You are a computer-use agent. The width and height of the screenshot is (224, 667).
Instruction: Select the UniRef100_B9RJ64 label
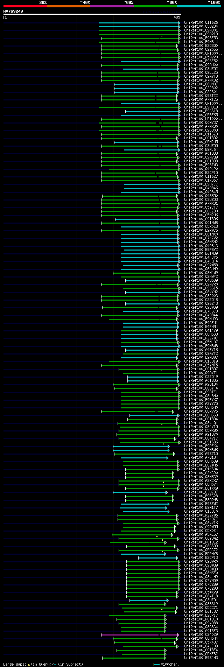(201, 150)
